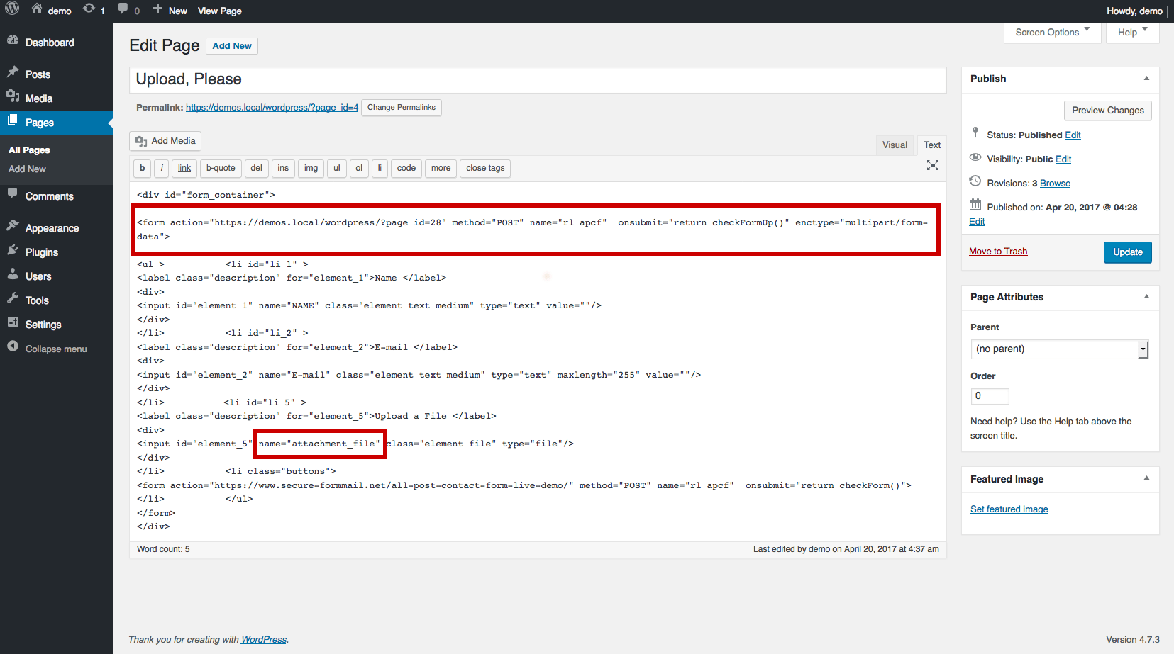Screen dimensions: 1174x654
Task: Visit the demo site home icon
Action: pos(37,9)
